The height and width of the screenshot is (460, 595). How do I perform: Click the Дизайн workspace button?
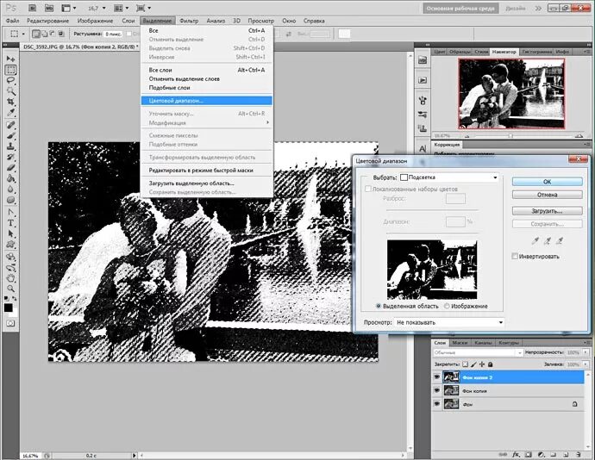click(x=516, y=8)
